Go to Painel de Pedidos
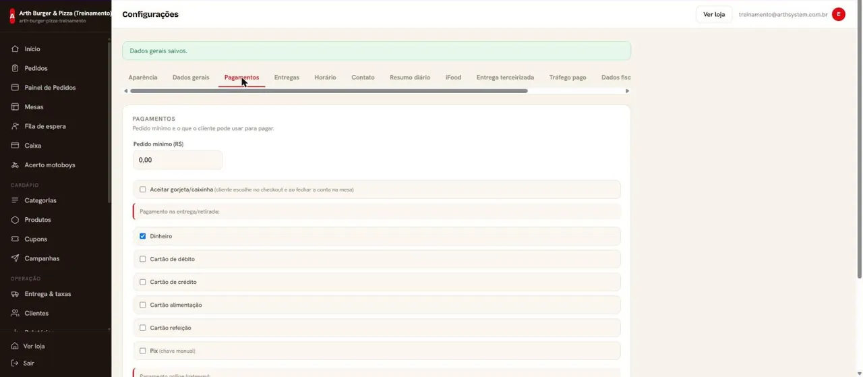The image size is (863, 377). [x=50, y=88]
